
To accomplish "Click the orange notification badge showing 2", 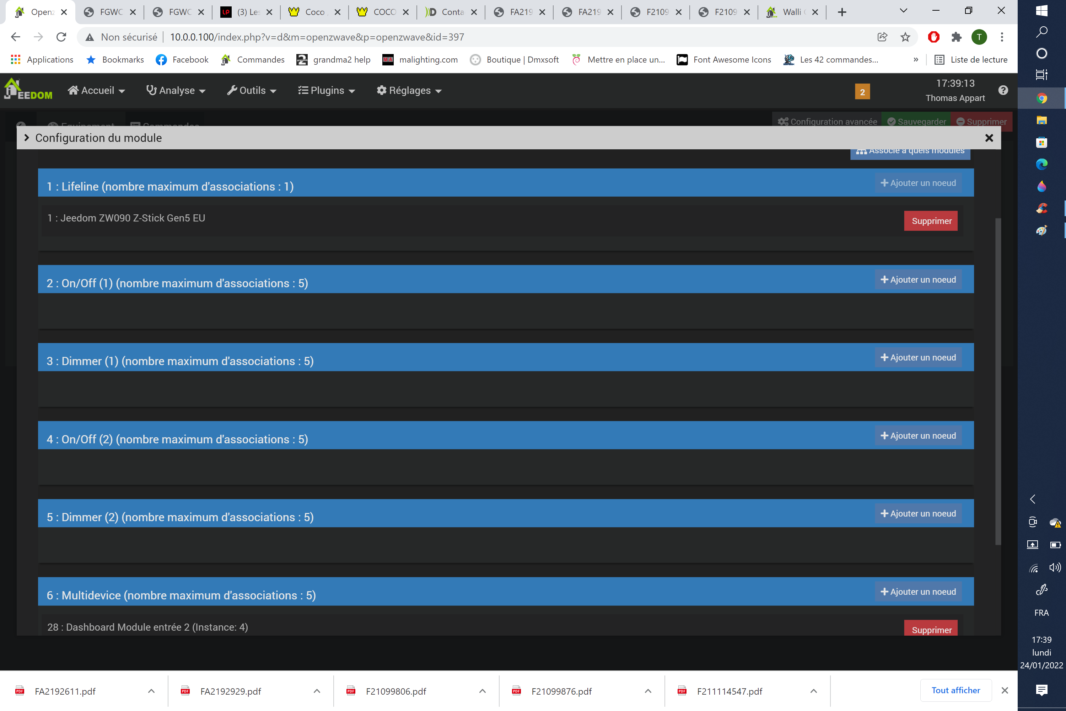I will 862,92.
